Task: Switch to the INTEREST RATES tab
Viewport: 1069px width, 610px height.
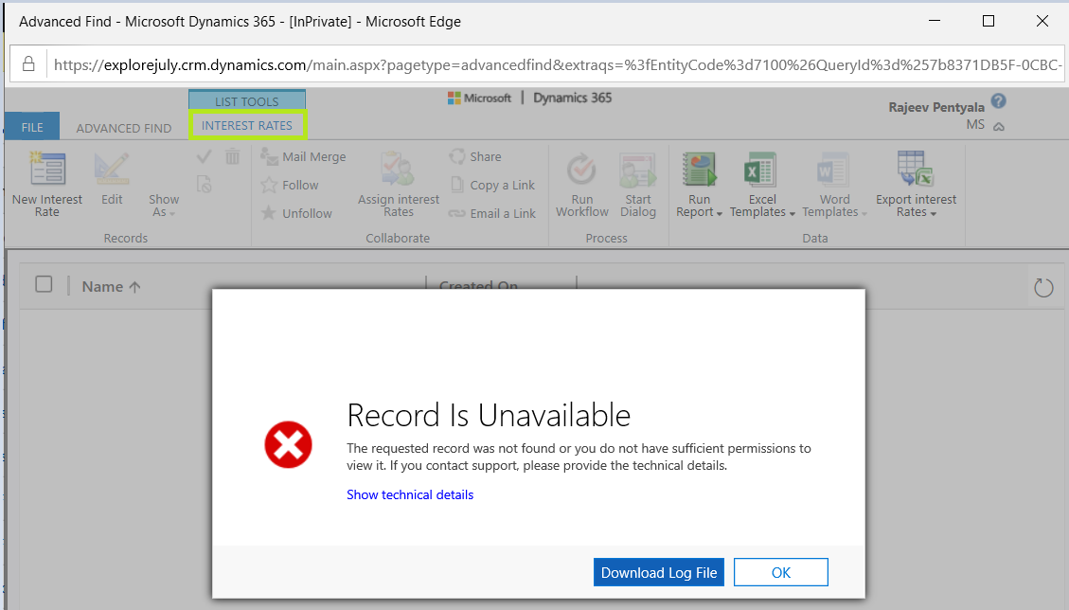Action: pos(247,126)
